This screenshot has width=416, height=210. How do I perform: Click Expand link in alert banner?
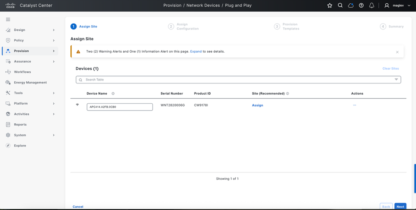[196, 51]
